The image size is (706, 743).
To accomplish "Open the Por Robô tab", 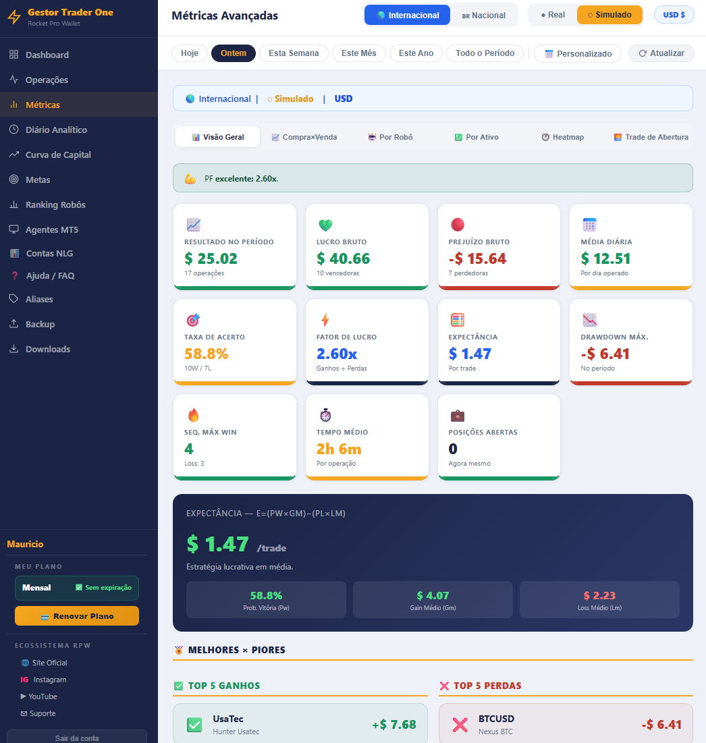I will 390,137.
